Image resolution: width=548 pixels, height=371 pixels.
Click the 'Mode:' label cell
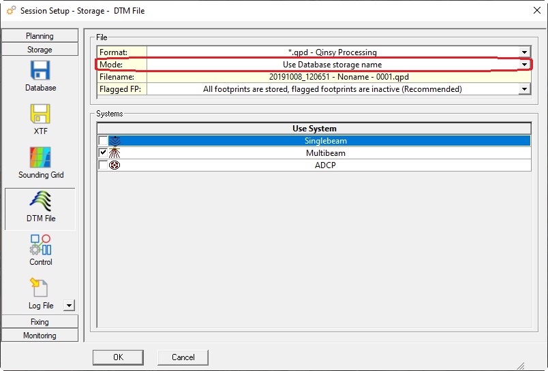pos(122,65)
